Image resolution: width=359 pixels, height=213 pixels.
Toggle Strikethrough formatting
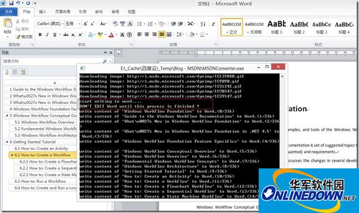[66, 35]
